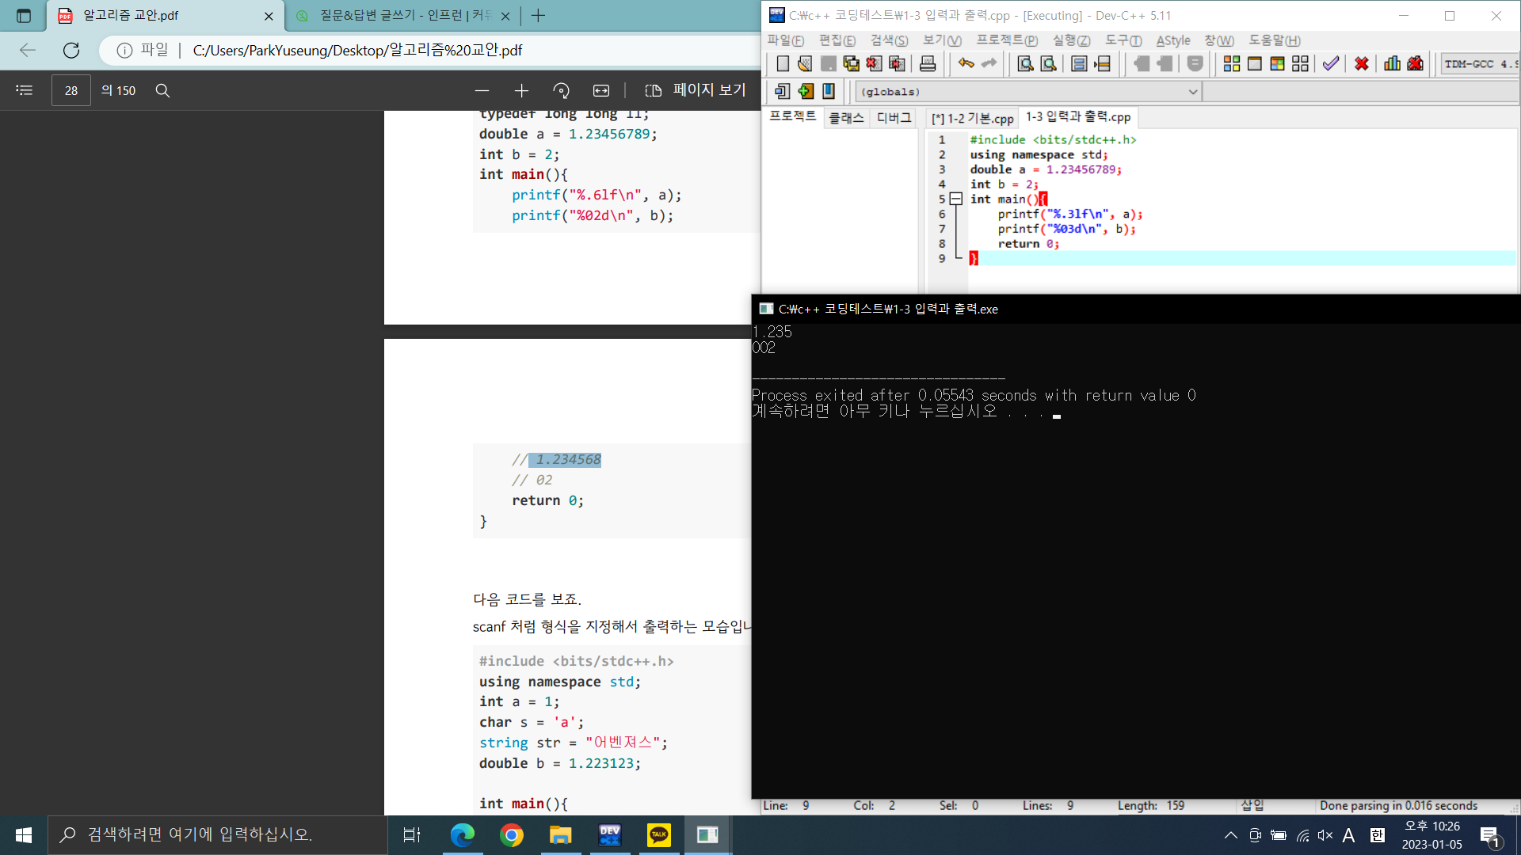Click Fit to width icon in PDF viewer

(x=601, y=90)
